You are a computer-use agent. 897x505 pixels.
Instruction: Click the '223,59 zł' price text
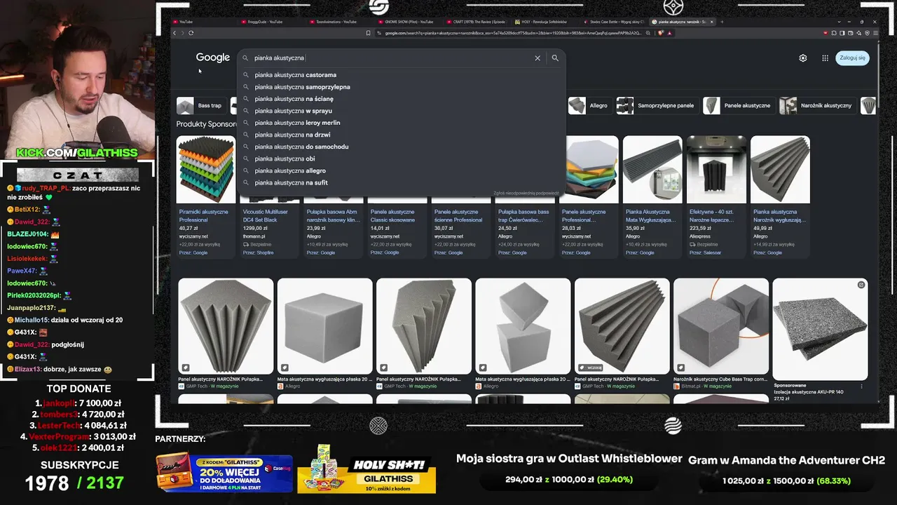pyautogui.click(x=701, y=229)
